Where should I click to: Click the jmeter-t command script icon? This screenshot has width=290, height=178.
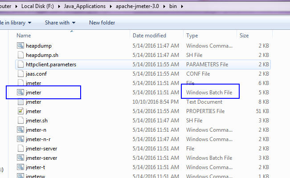point(20,167)
